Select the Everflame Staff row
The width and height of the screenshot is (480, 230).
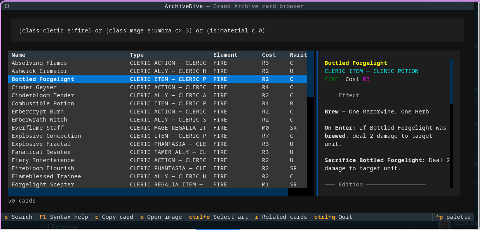click(x=158, y=128)
